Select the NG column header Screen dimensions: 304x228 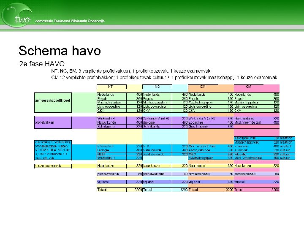click(x=157, y=87)
